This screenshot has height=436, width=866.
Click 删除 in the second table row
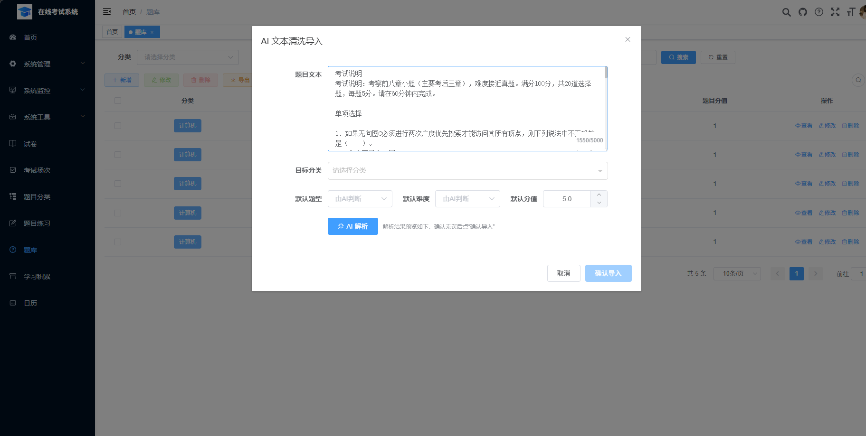click(850, 155)
